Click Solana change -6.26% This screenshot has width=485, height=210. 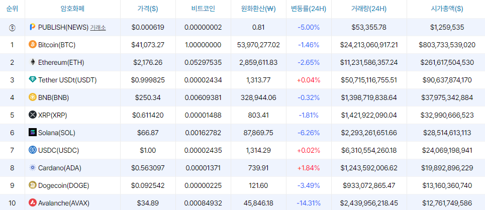tap(309, 133)
